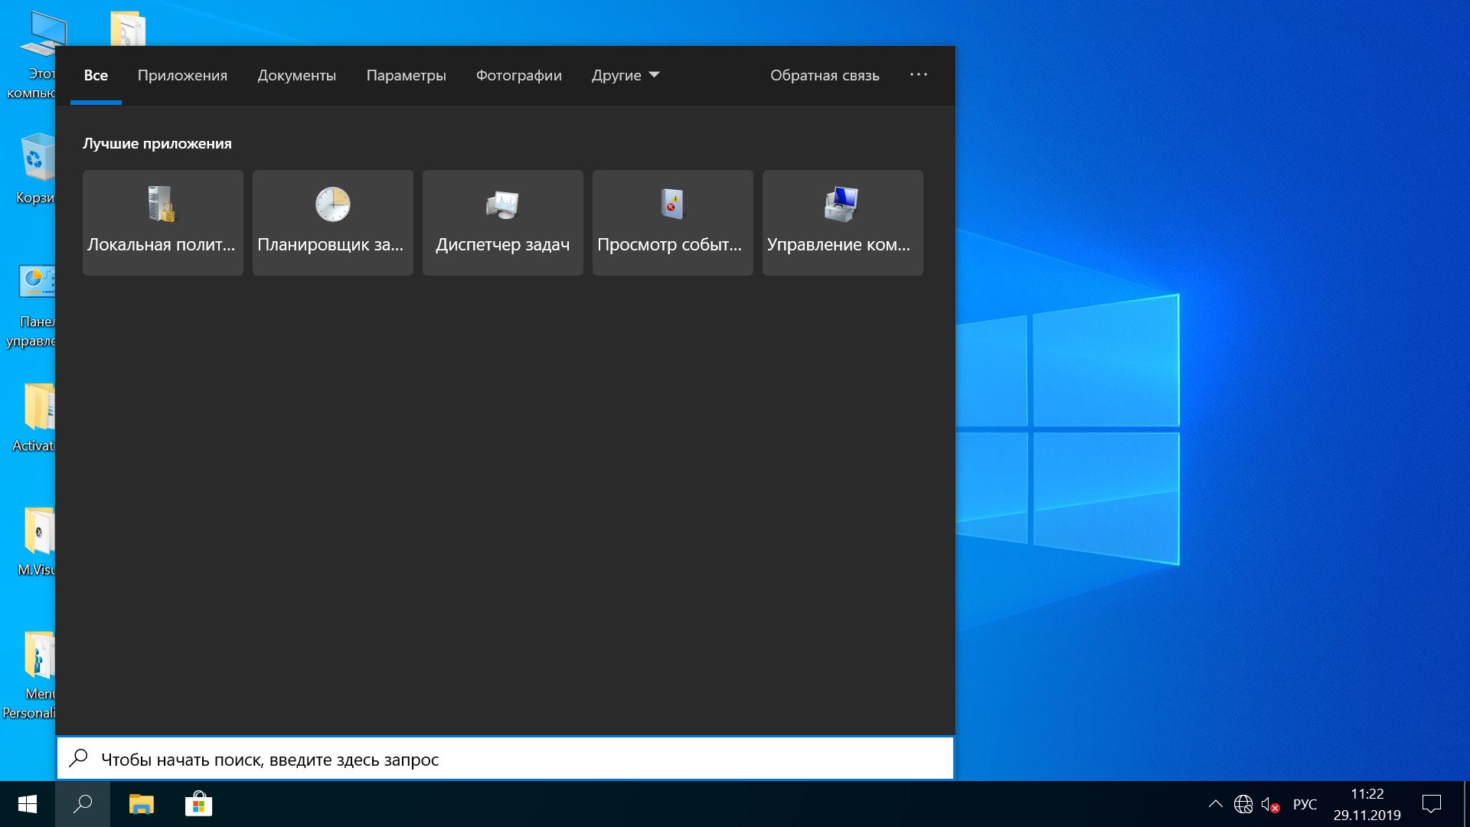This screenshot has width=1470, height=827.
Task: Select the Фотографии search tab
Action: tap(518, 75)
